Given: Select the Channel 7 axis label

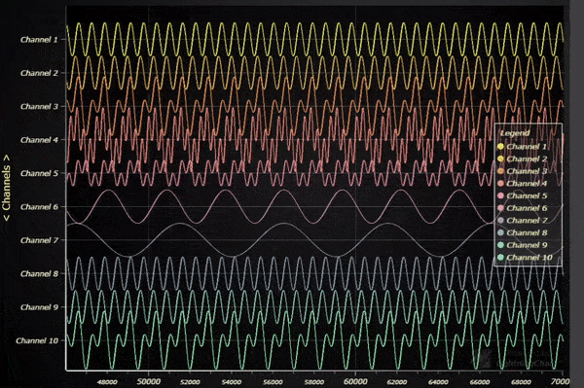Looking at the screenshot, I should (x=40, y=240).
